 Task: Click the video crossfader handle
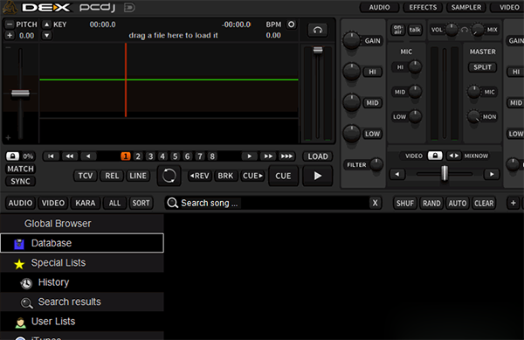click(x=445, y=174)
